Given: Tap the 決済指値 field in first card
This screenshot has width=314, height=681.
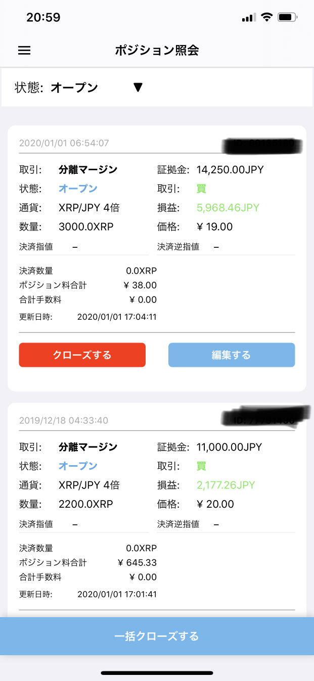Looking at the screenshot, I should (83, 247).
